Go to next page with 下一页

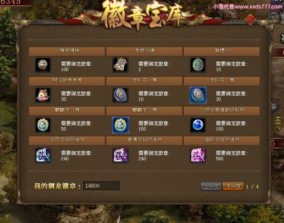pos(233,186)
